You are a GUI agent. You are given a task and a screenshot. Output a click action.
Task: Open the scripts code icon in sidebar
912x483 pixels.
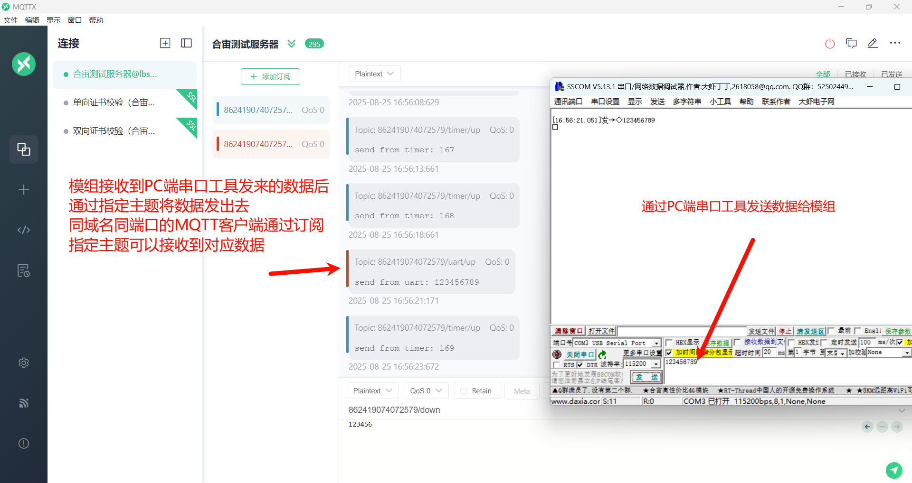coord(24,230)
